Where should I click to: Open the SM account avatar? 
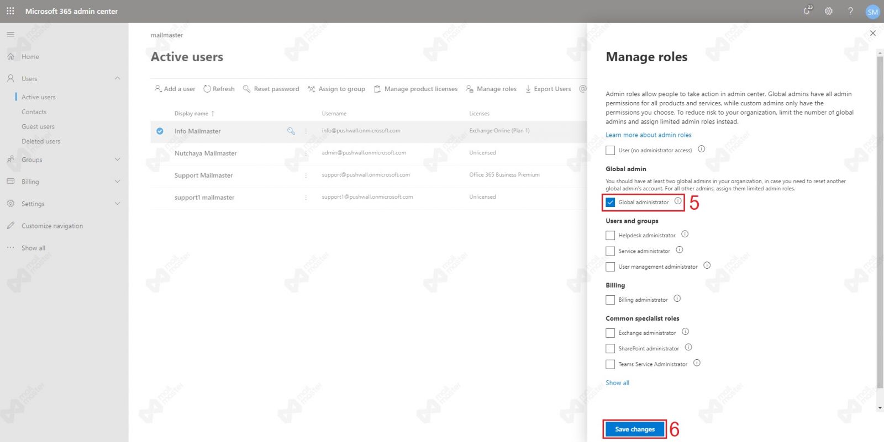[x=873, y=12]
